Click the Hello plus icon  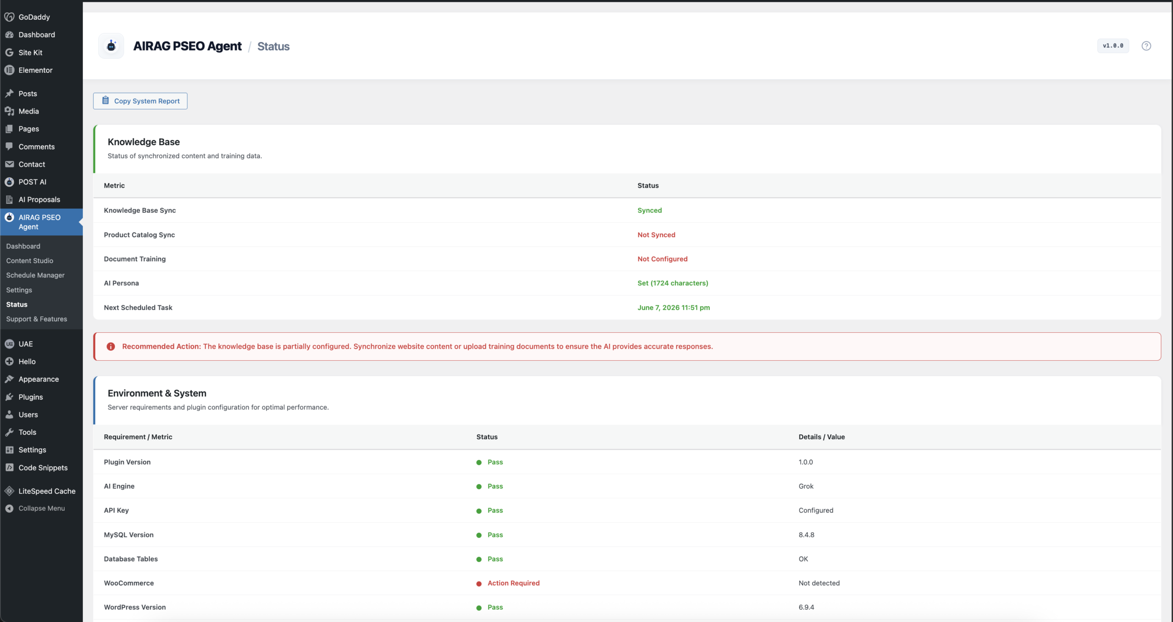coord(9,362)
